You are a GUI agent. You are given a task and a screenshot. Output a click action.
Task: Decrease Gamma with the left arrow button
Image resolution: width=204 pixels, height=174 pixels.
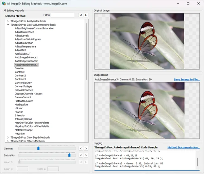click(x=81, y=148)
